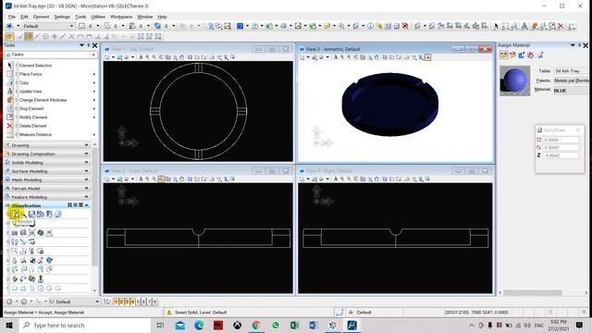Screen dimensions: 592x333
Task: Click the blue sphere material preview
Action: [515, 80]
